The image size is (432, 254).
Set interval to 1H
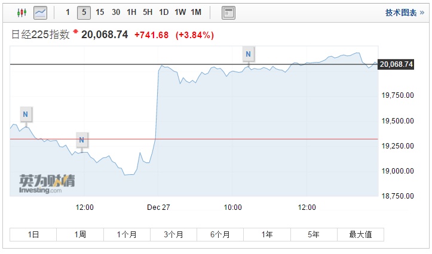pyautogui.click(x=131, y=12)
